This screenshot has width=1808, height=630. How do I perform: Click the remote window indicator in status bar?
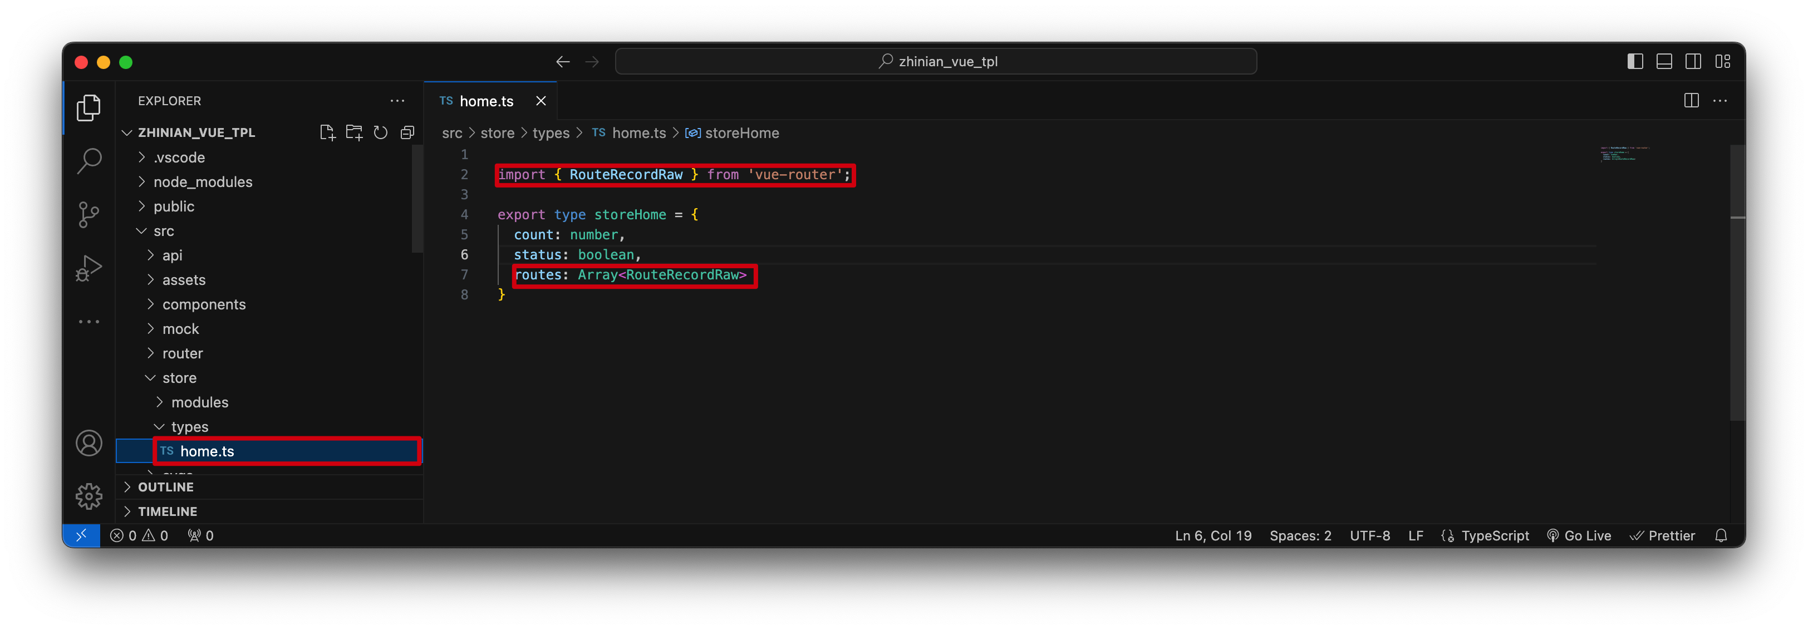81,535
